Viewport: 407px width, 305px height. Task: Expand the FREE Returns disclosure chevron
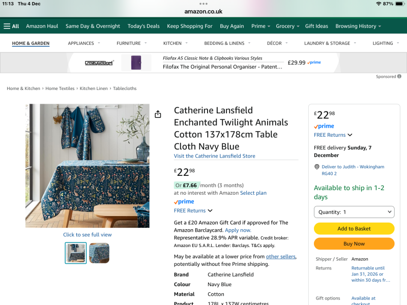click(210, 210)
